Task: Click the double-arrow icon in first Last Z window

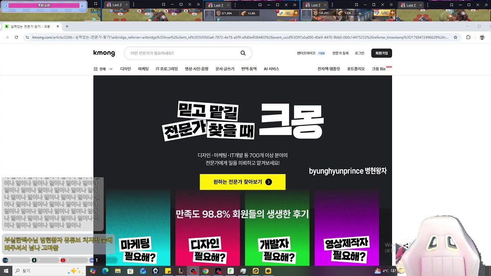Action: (x=198, y=5)
